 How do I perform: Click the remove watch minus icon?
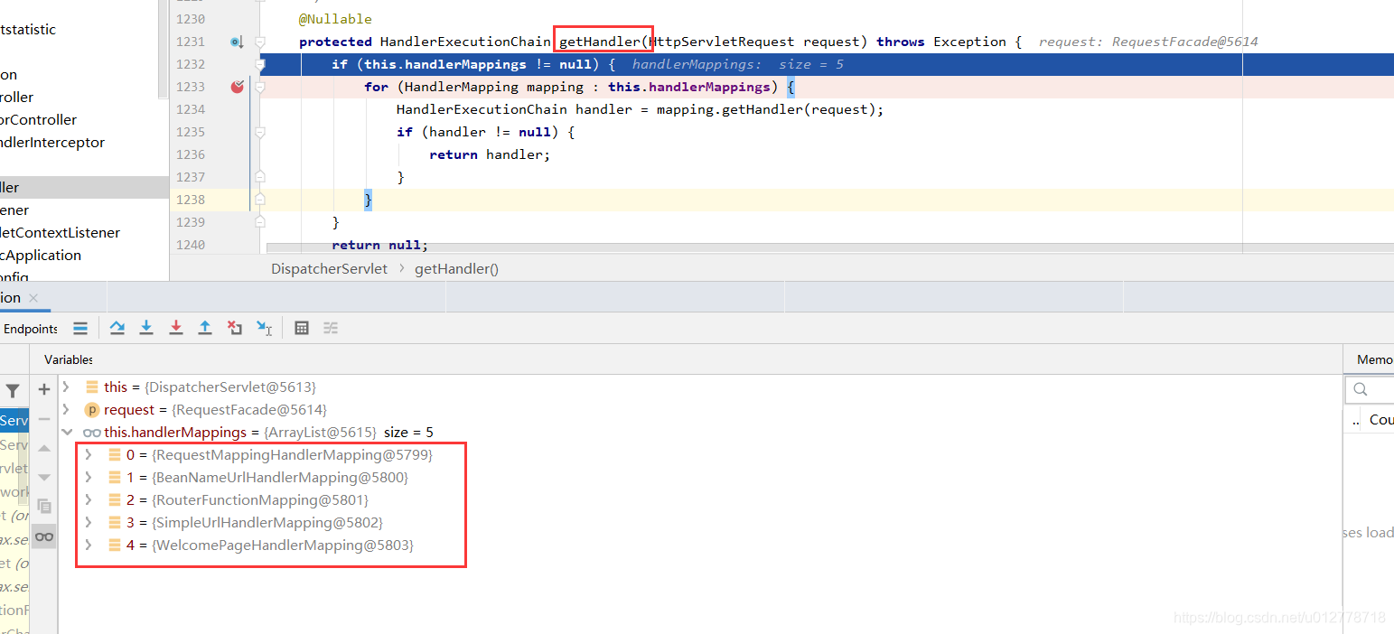click(x=44, y=419)
